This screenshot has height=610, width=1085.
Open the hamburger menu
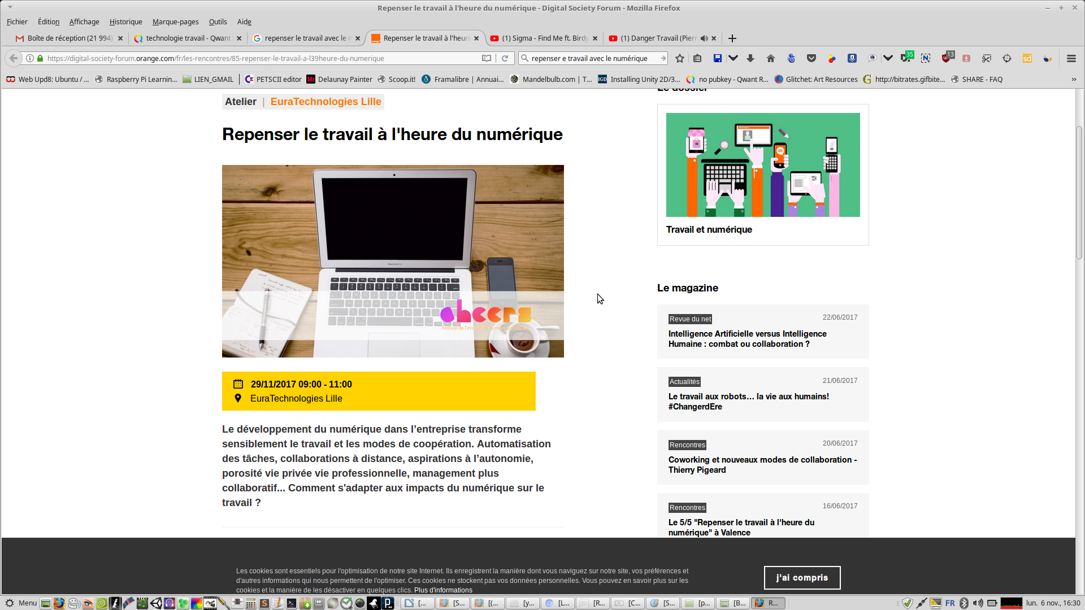coord(1071,58)
